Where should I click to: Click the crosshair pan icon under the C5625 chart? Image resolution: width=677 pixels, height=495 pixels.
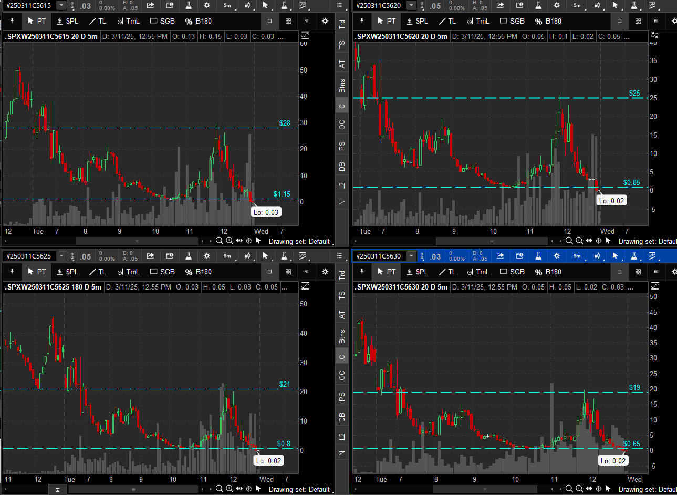tap(249, 489)
